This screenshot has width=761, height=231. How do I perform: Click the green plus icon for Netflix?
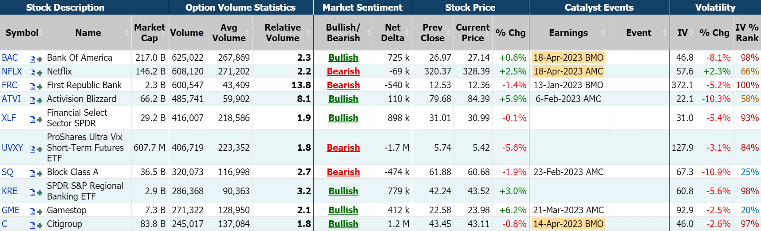pyautogui.click(x=39, y=73)
